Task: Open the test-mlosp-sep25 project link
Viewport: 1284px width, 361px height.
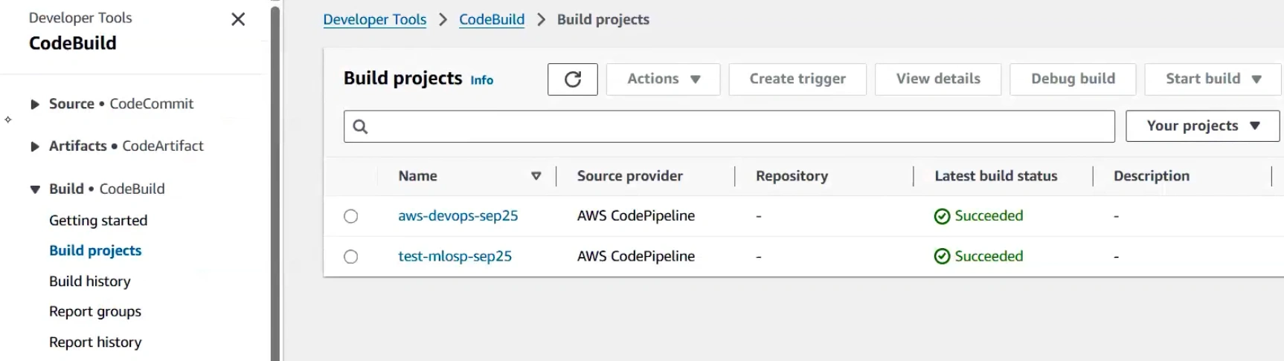Action: (x=455, y=256)
